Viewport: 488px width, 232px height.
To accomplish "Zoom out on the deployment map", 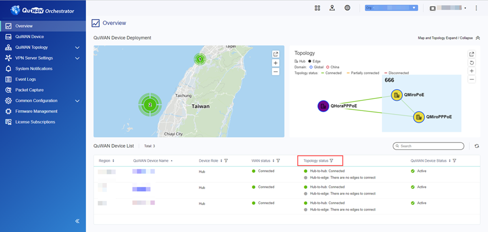I will pos(275,72).
